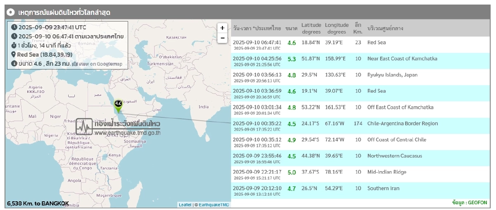This screenshot has width=496, height=210.
Task: Select the Red Sea 03:36:59 row
Action: tap(360, 93)
